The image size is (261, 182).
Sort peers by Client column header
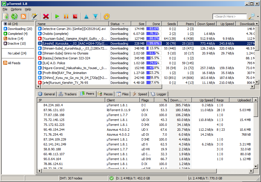pos(123,100)
